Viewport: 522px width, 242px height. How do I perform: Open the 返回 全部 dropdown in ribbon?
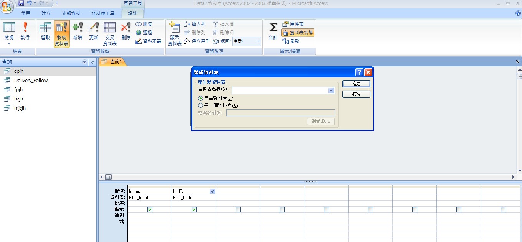click(x=258, y=41)
